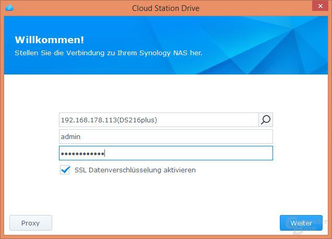This screenshot has height=239, width=332.
Task: Focus the server address field 192.168.178.113
Action: [x=159, y=120]
